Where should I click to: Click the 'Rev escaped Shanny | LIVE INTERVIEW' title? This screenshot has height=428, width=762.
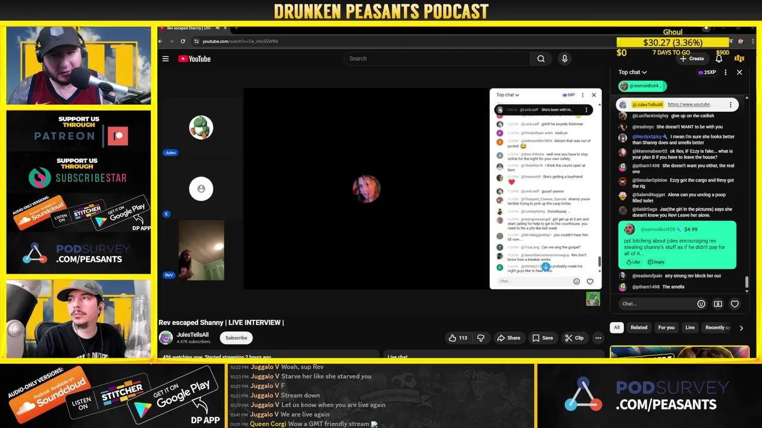point(221,322)
